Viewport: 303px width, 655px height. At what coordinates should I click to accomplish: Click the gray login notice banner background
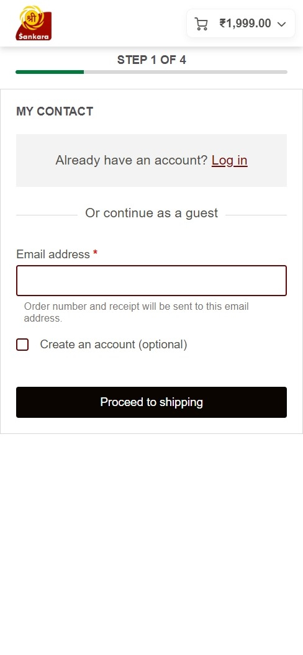151,160
